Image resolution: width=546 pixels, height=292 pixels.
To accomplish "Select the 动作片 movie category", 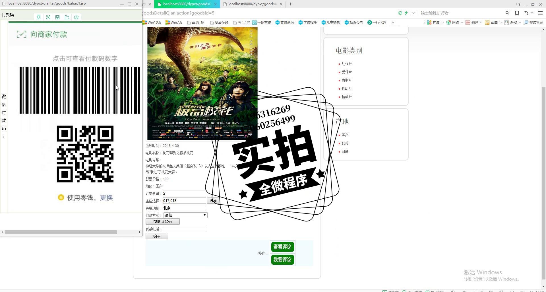I will [x=347, y=64].
